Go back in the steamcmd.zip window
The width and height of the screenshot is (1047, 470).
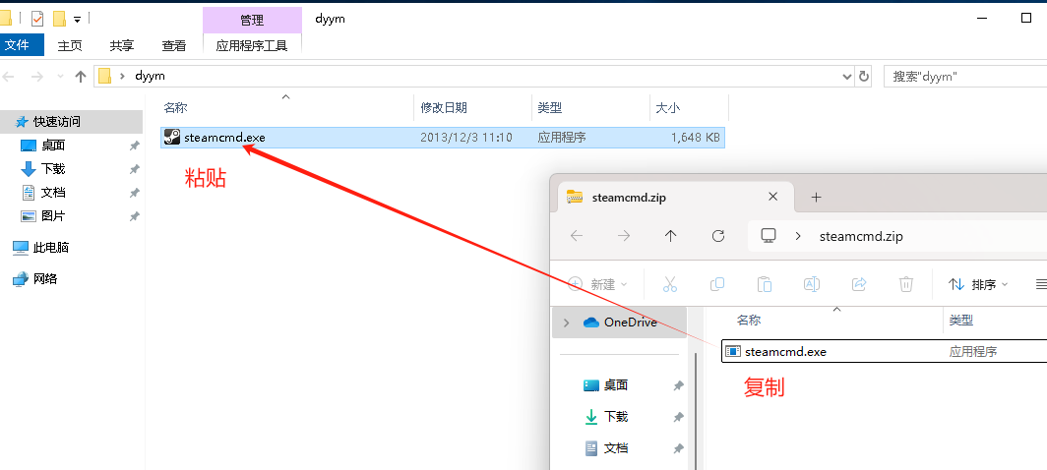click(x=577, y=236)
